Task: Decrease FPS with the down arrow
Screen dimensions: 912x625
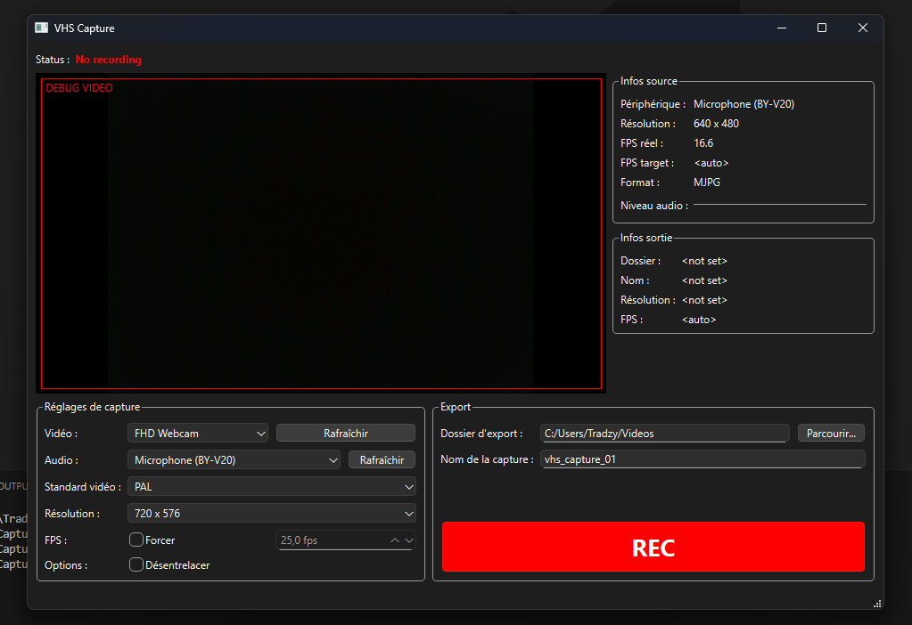Action: pyautogui.click(x=409, y=540)
